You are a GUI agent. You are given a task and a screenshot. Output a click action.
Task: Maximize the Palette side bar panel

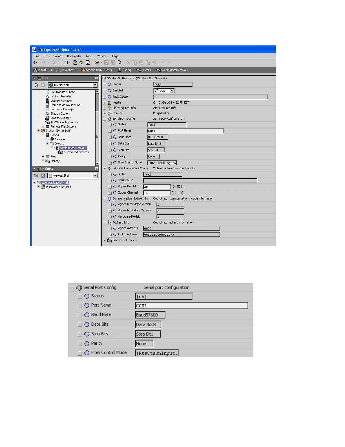(96, 169)
